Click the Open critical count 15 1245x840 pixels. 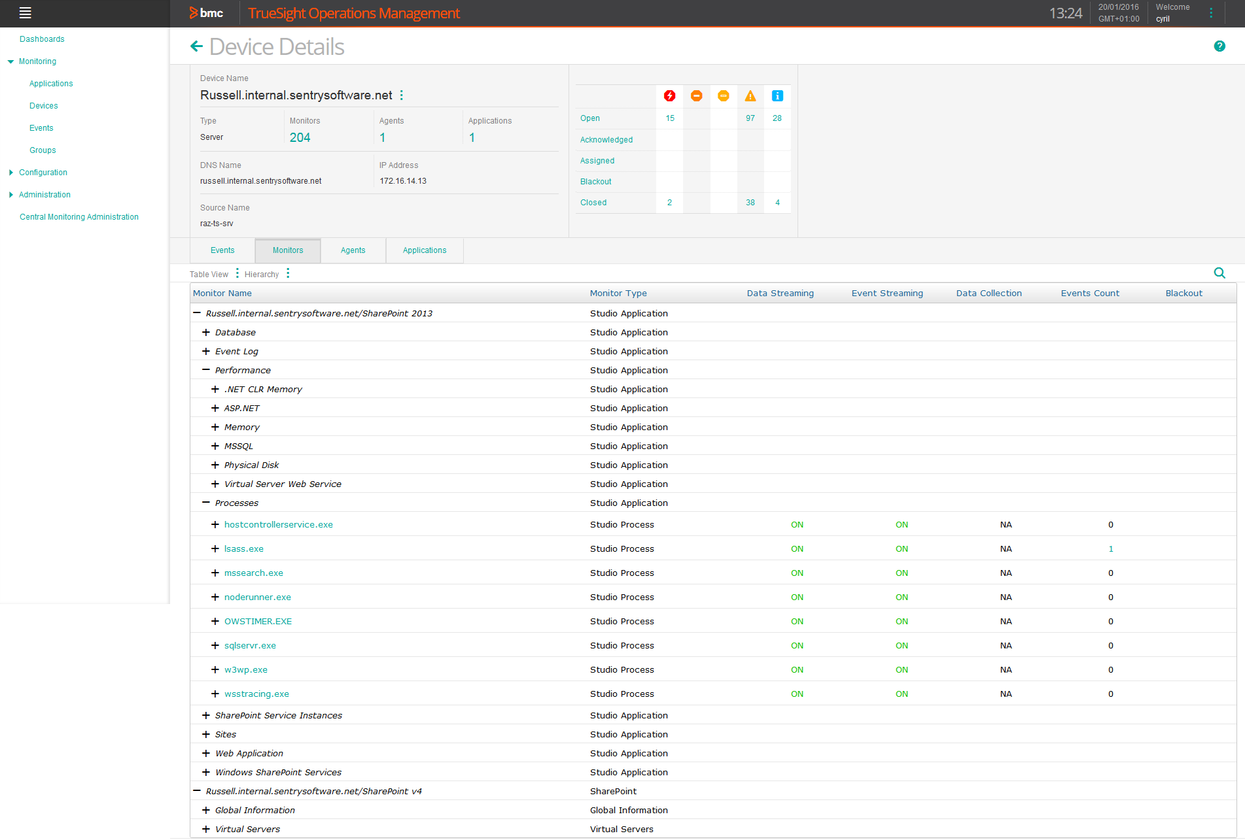[x=670, y=118]
